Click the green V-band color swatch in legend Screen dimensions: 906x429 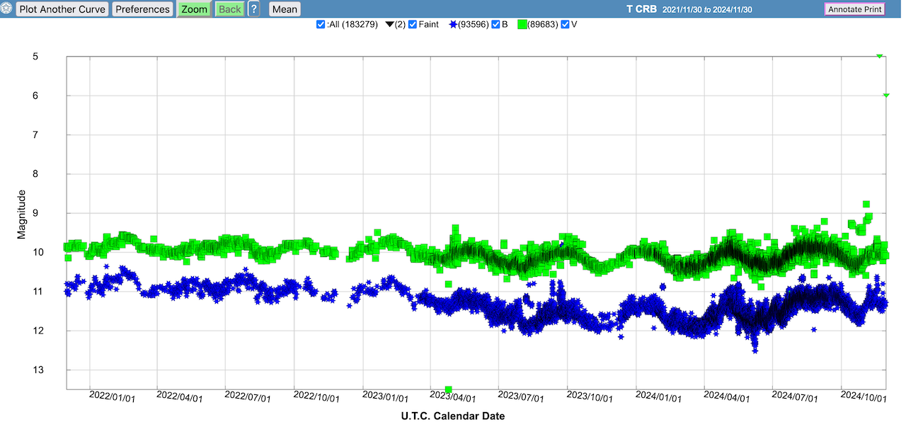(522, 25)
